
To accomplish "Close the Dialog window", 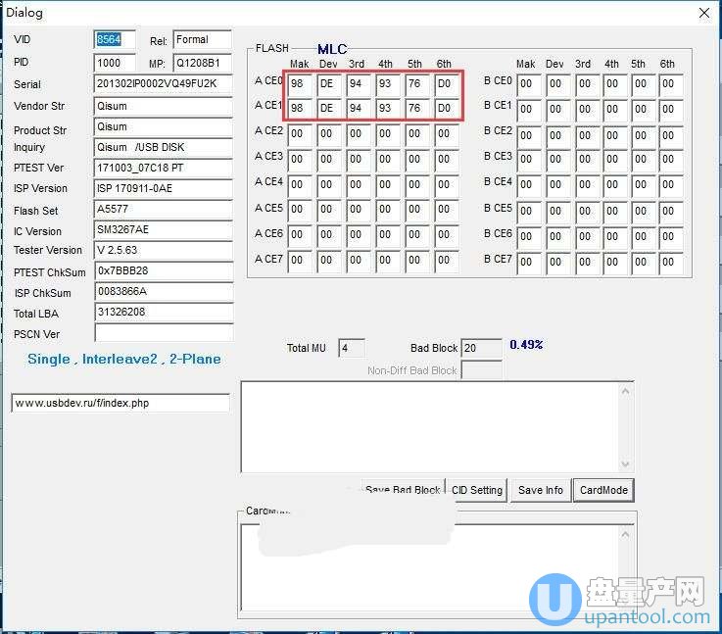I will [x=703, y=13].
